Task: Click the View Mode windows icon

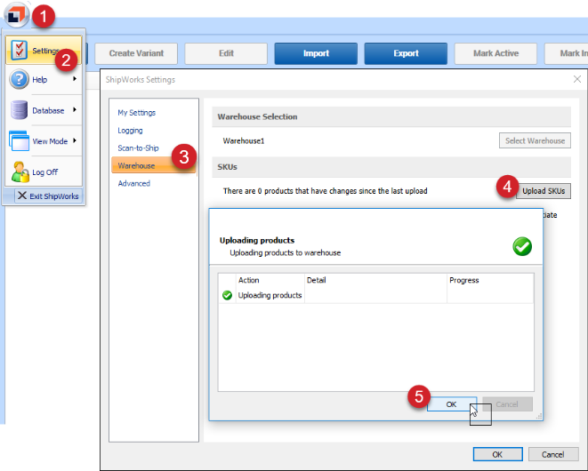Action: tap(19, 141)
